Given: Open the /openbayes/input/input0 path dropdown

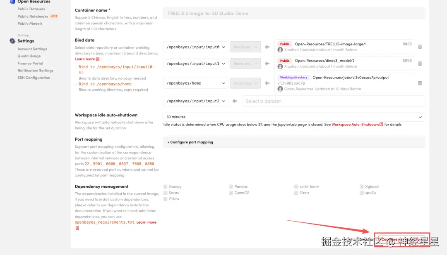Looking at the screenshot, I should [195, 47].
